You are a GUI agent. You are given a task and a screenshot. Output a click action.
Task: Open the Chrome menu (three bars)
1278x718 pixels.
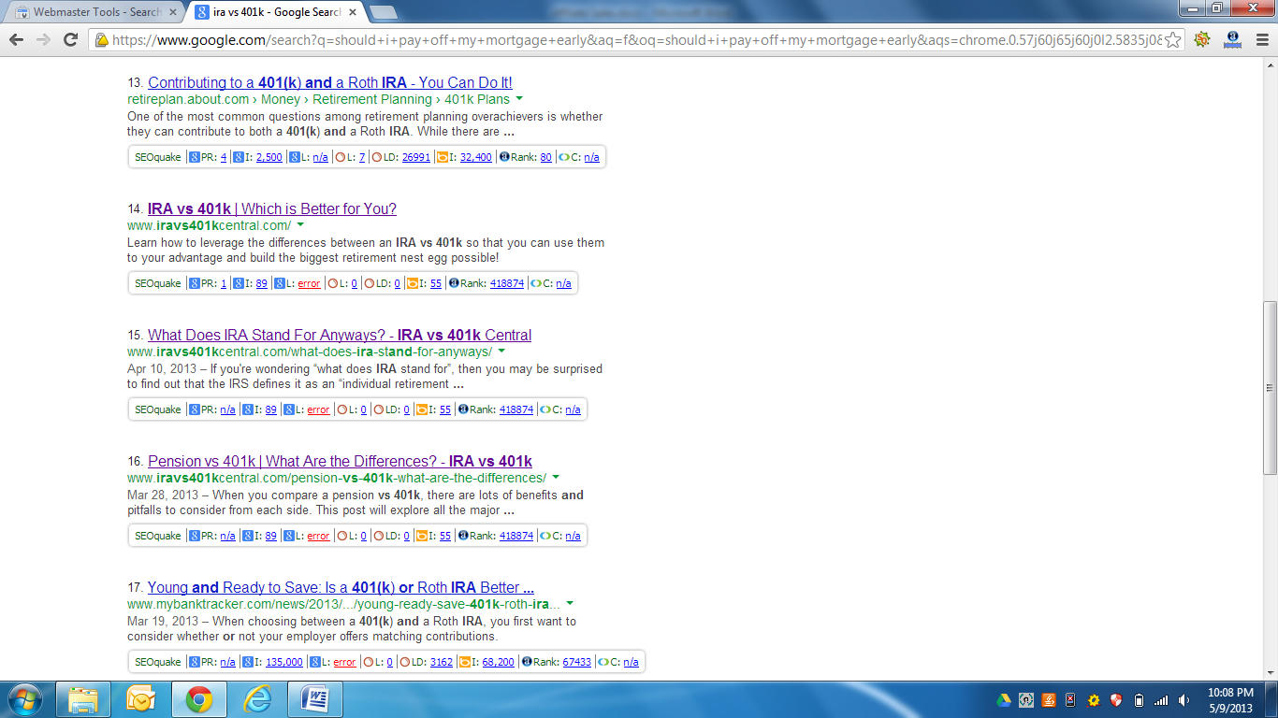[1261, 39]
